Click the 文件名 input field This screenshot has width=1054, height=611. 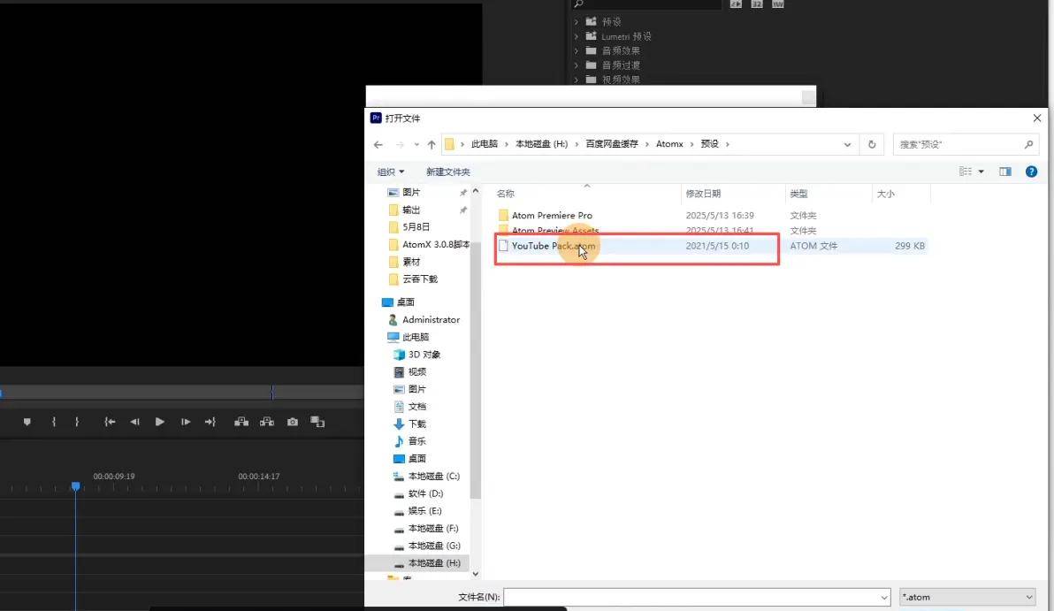pos(696,597)
